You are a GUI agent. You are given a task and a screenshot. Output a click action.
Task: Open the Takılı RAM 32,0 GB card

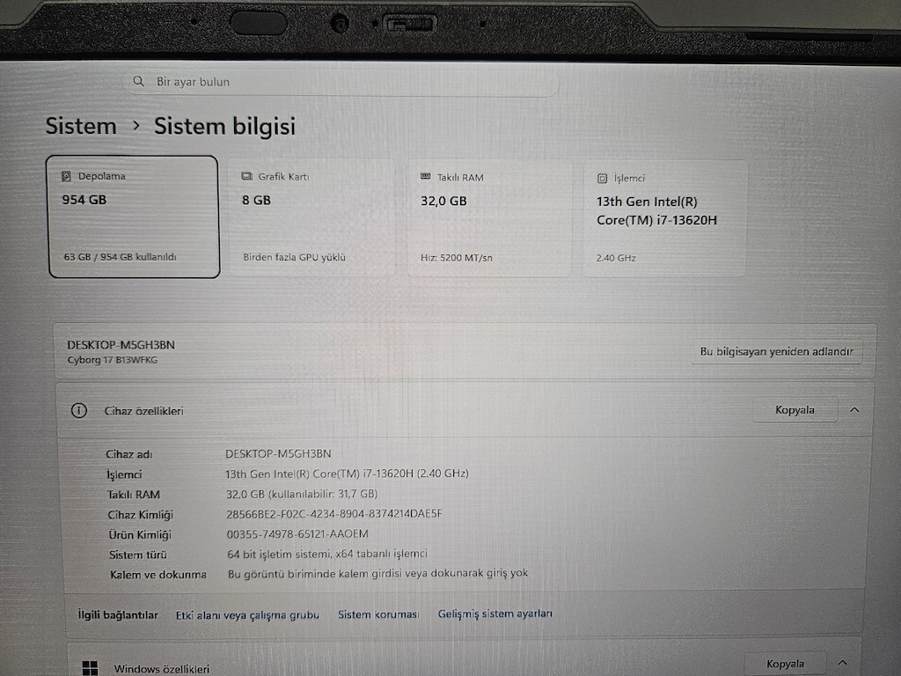pos(489,218)
